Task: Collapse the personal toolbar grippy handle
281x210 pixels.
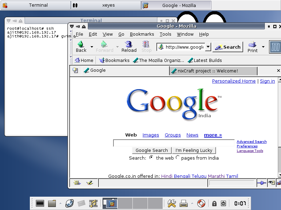Action: tap(71, 60)
